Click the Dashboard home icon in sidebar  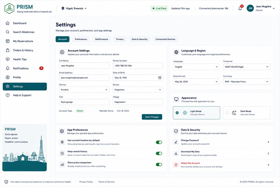(x=8, y=23)
